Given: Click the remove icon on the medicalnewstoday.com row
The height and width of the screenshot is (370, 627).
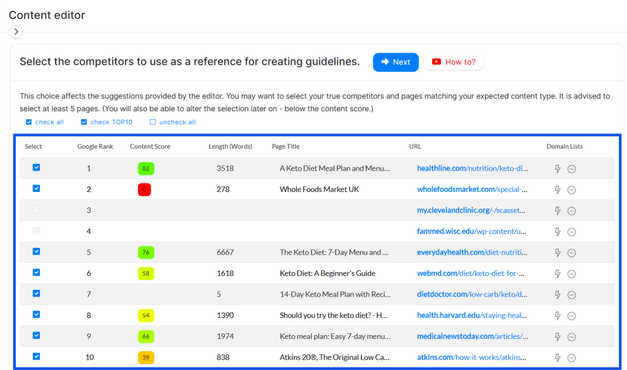Looking at the screenshot, I should (x=572, y=336).
